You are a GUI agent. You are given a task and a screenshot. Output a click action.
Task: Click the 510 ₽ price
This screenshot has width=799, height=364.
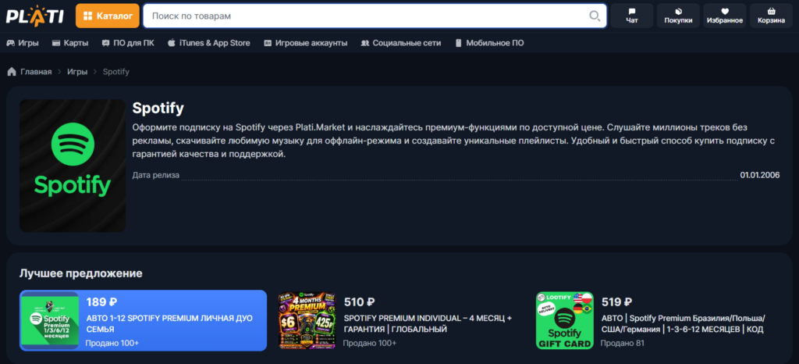[360, 302]
